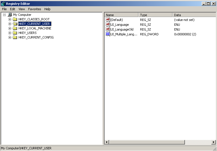This screenshot has width=217, height=151.
Task: Click the HKEY_CLASSES_ROOT folder icon
Action: [x=15, y=19]
